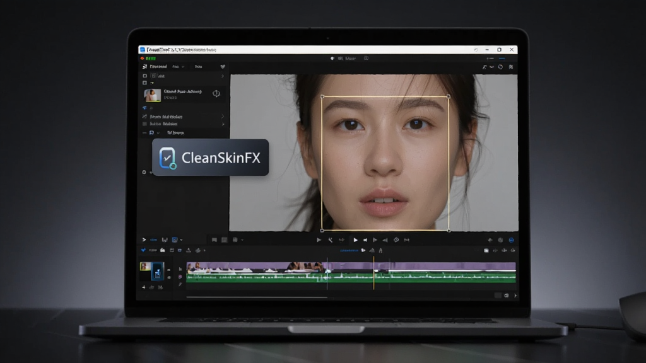Click the horizontal scrollbar beneath the timeline
The image size is (646, 363).
(x=257, y=297)
